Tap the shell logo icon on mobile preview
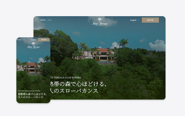 [33, 44]
